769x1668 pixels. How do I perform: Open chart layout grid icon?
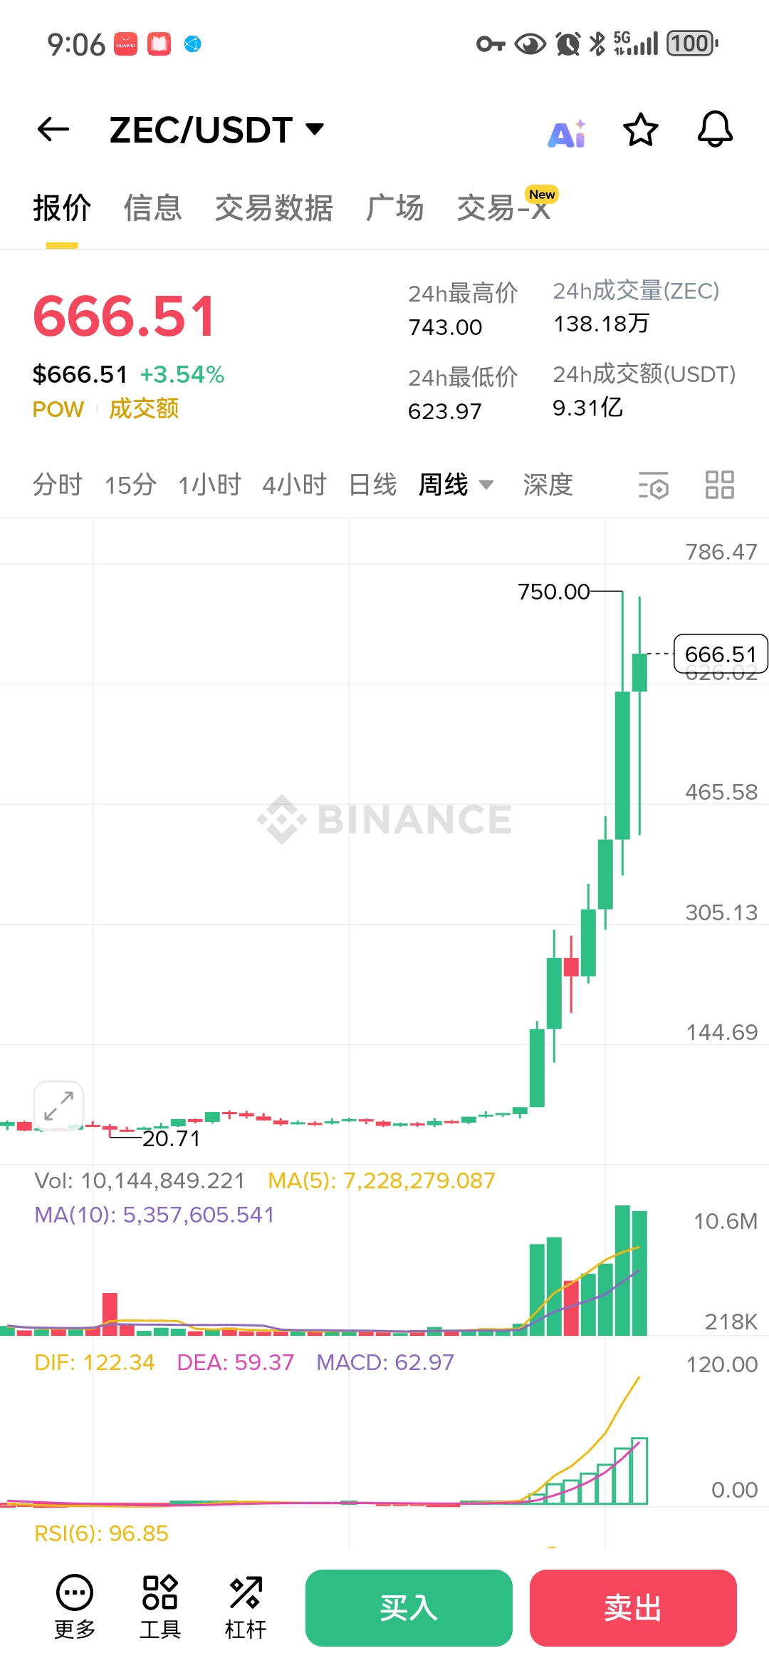[719, 485]
